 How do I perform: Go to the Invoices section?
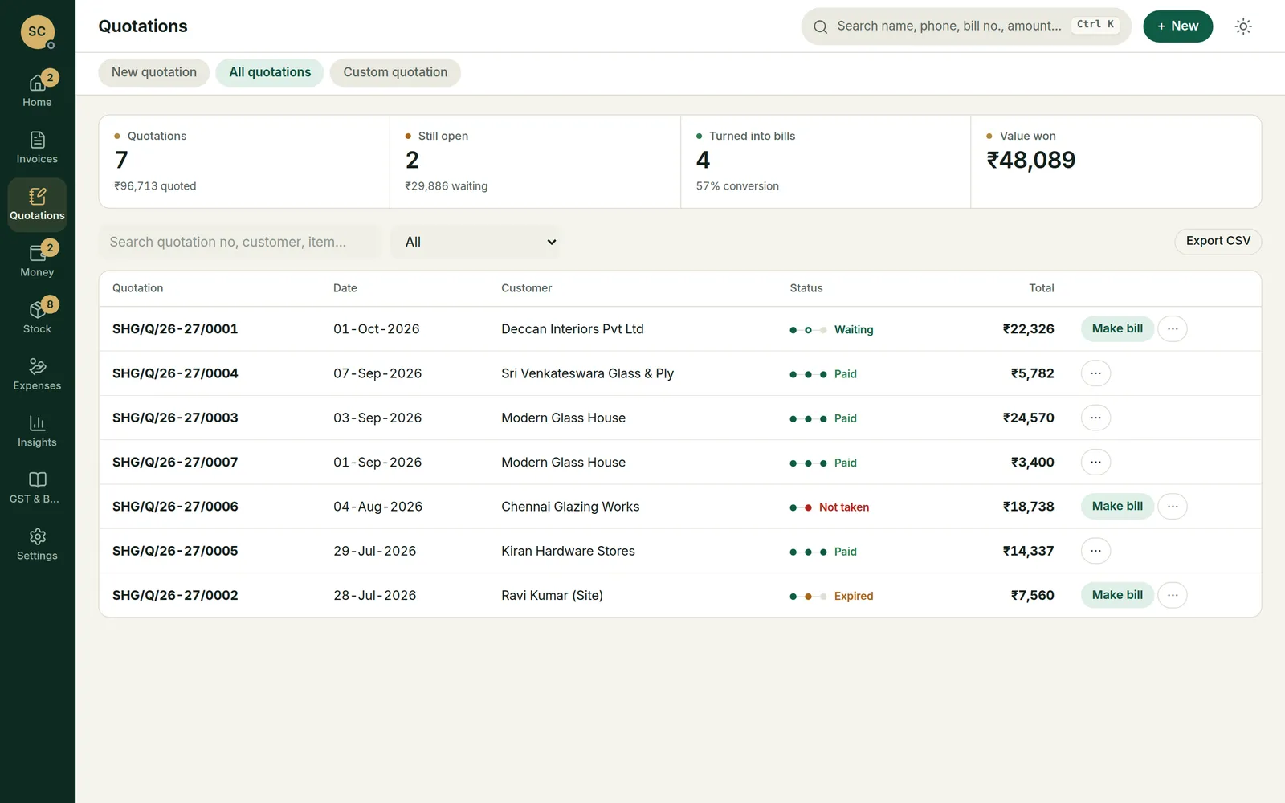[x=37, y=148]
